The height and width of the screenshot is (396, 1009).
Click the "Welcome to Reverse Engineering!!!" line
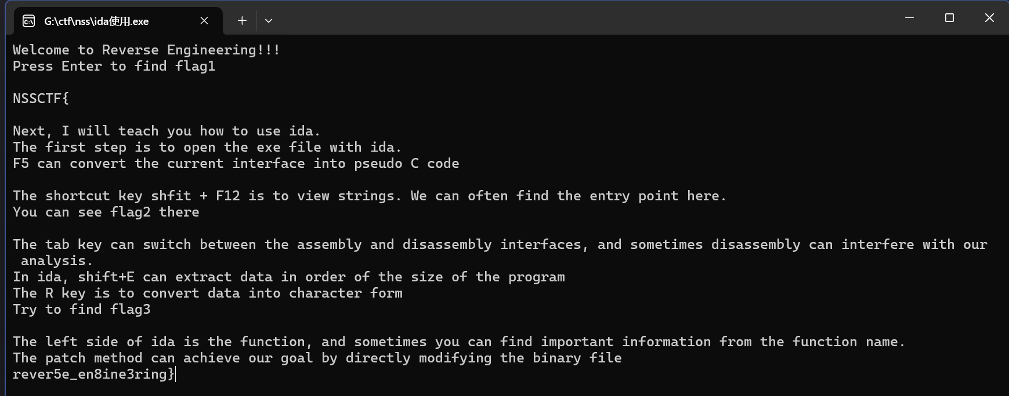(x=146, y=50)
